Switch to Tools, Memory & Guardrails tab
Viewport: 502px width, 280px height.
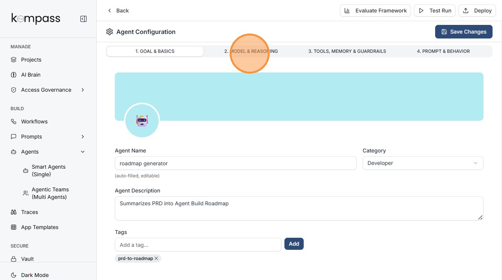click(x=347, y=51)
